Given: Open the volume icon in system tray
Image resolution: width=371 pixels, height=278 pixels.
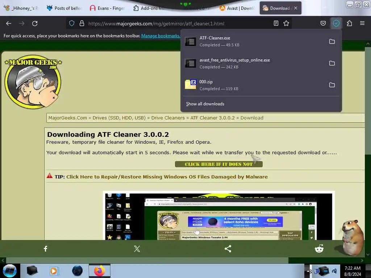Looking at the screenshot, I should coord(334,271).
